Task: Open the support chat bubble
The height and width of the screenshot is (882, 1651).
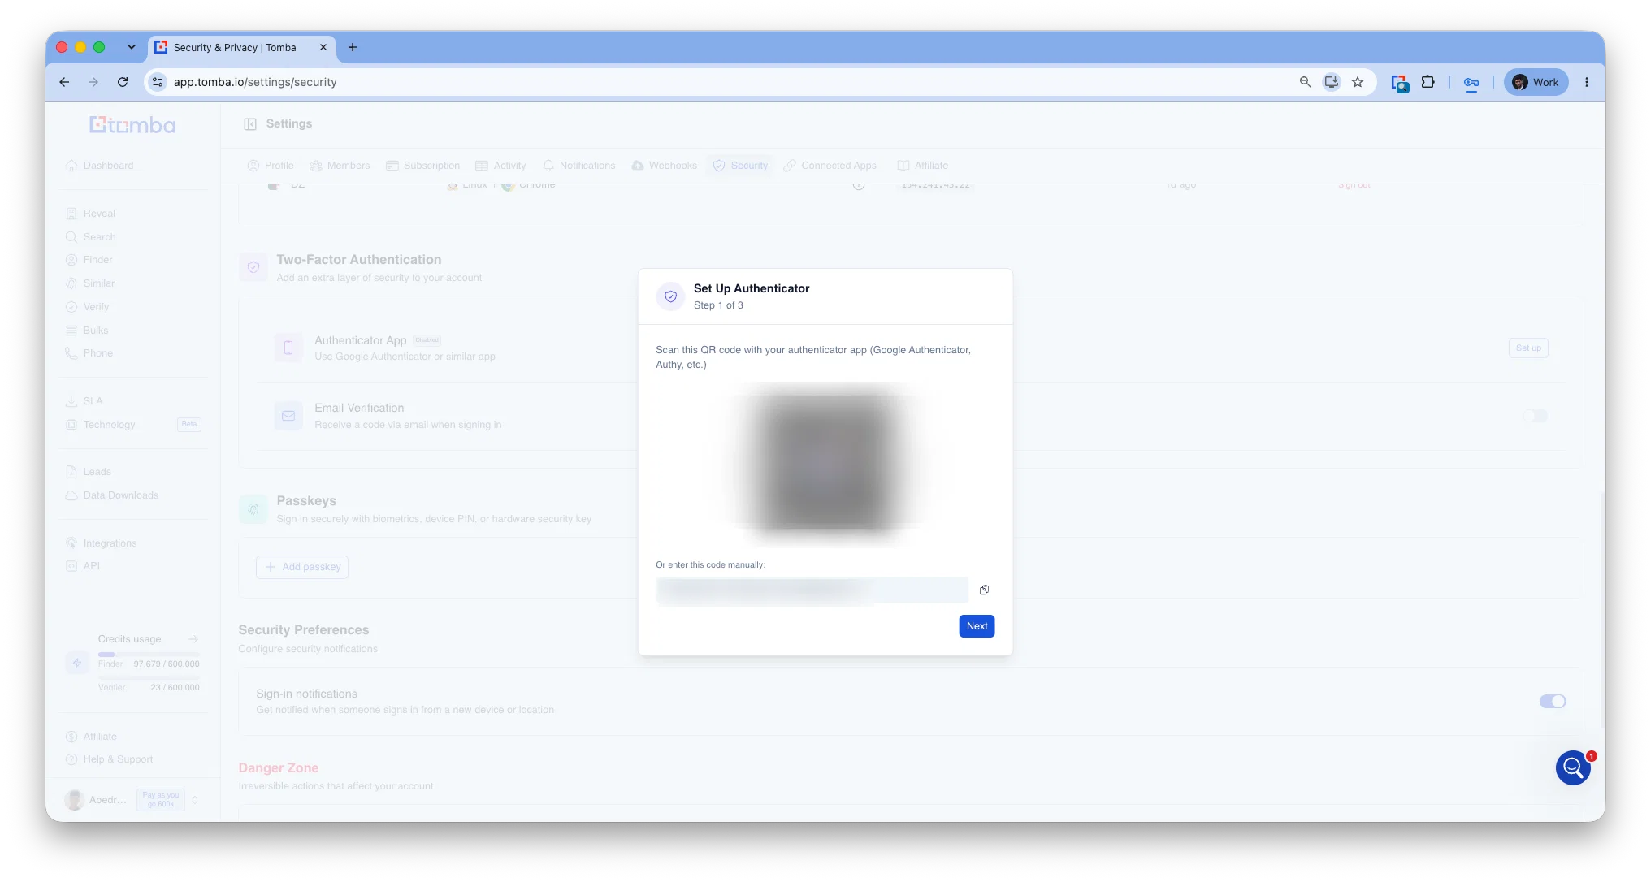Action: tap(1573, 767)
